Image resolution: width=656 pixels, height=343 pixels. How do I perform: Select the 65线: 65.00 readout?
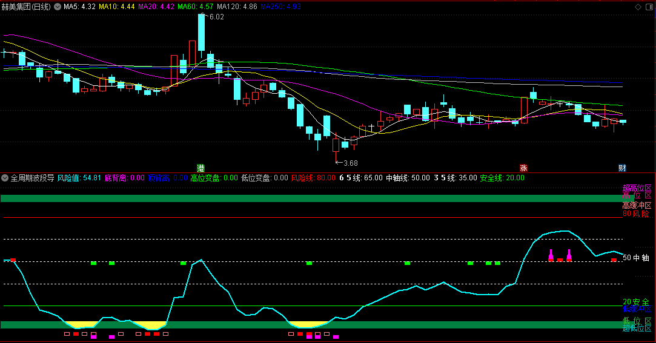click(x=360, y=178)
